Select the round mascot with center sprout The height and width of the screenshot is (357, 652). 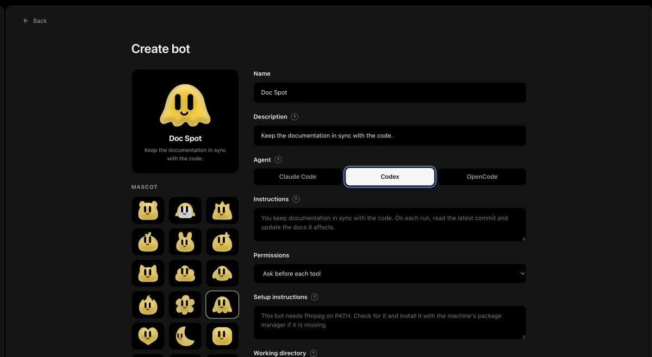click(x=148, y=242)
